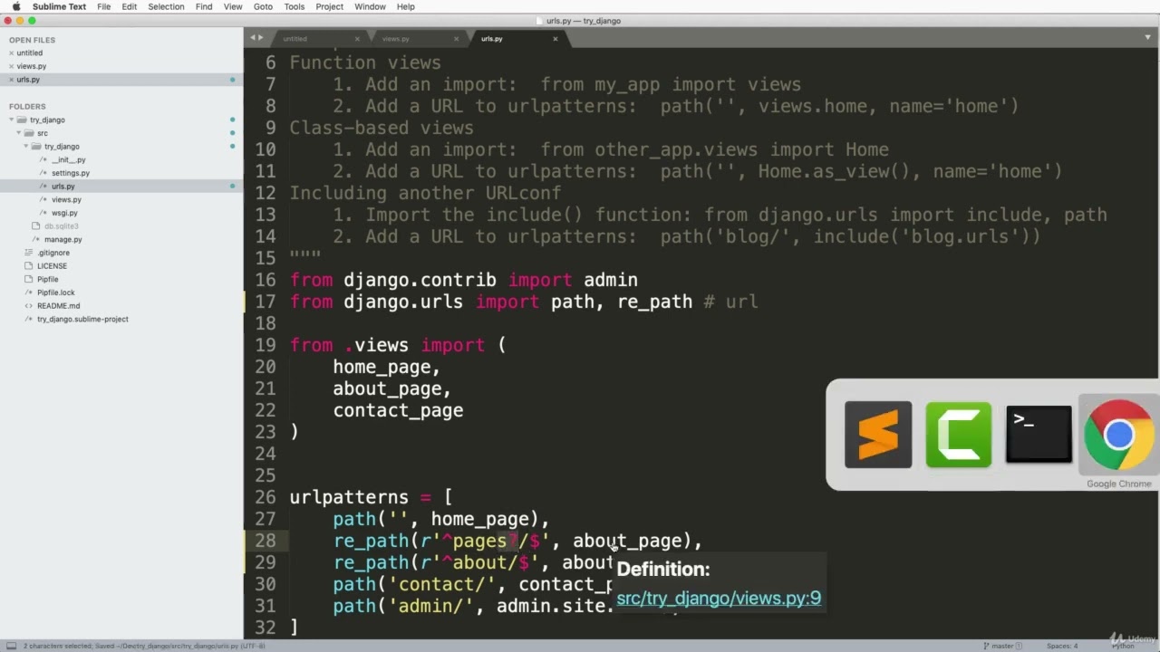Go to previous tab with left arrow
Screen dimensions: 1160x652
tap(253, 38)
